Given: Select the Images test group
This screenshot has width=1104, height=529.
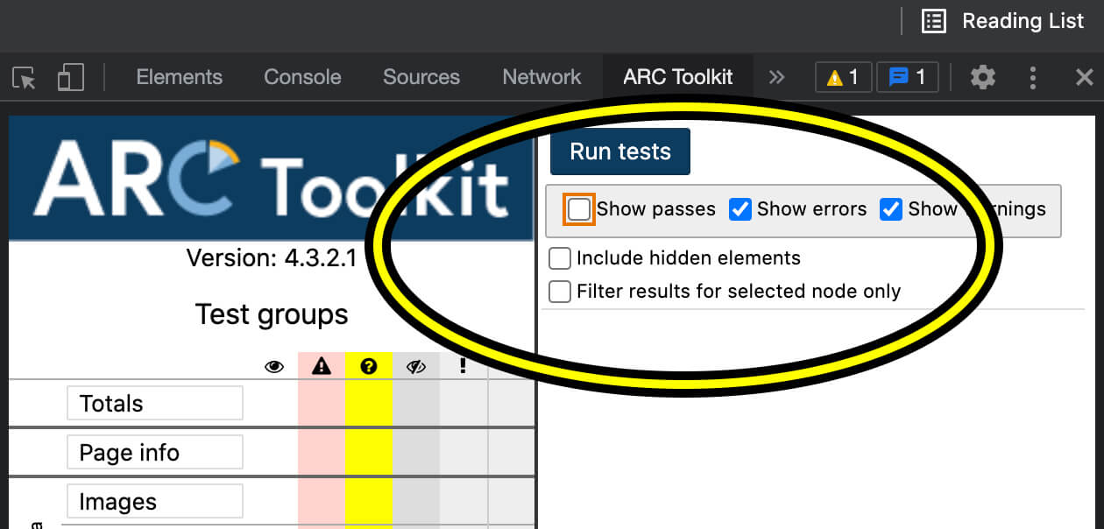Looking at the screenshot, I should pos(154,502).
